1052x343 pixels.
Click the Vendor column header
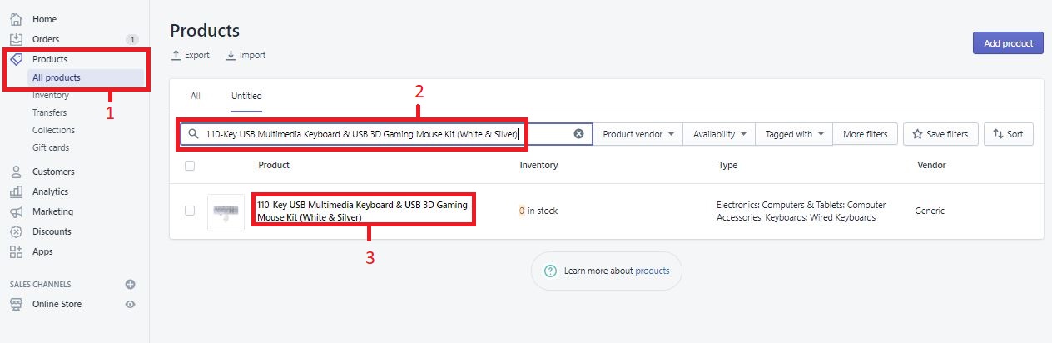[x=931, y=165]
